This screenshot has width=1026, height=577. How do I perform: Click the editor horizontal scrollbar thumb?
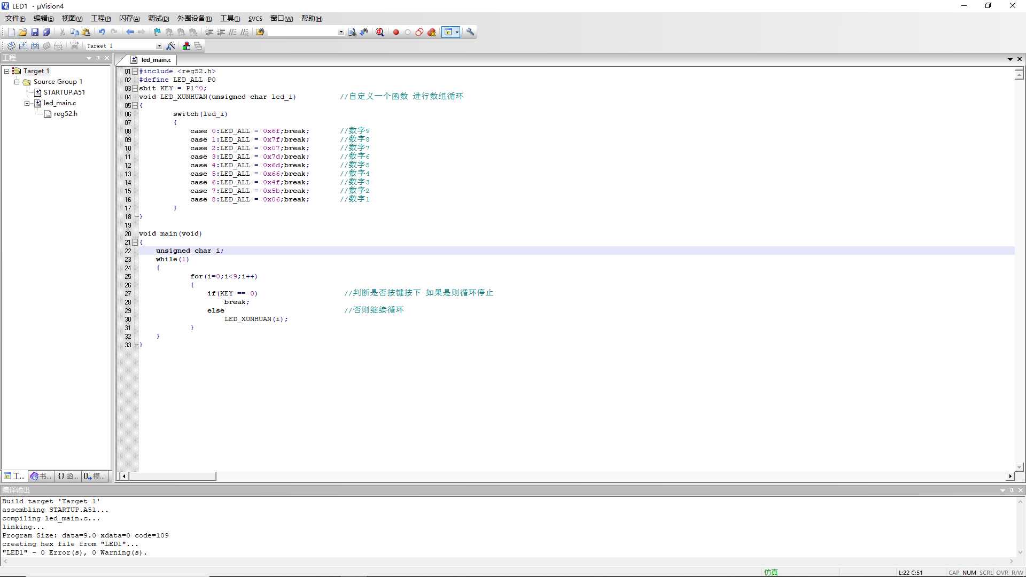173,476
